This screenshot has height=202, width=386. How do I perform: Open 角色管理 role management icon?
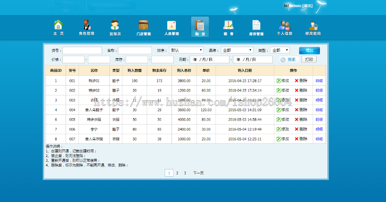point(86,27)
